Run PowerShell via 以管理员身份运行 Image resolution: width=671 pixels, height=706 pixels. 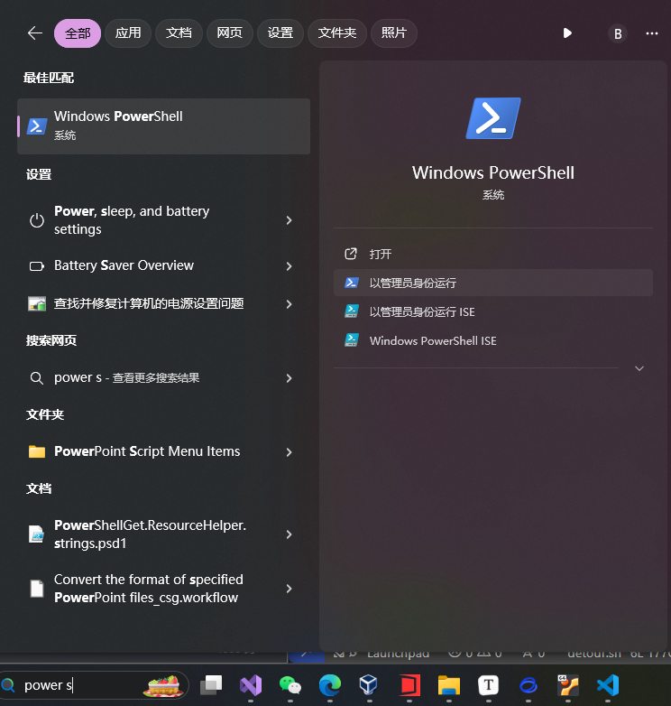413,283
